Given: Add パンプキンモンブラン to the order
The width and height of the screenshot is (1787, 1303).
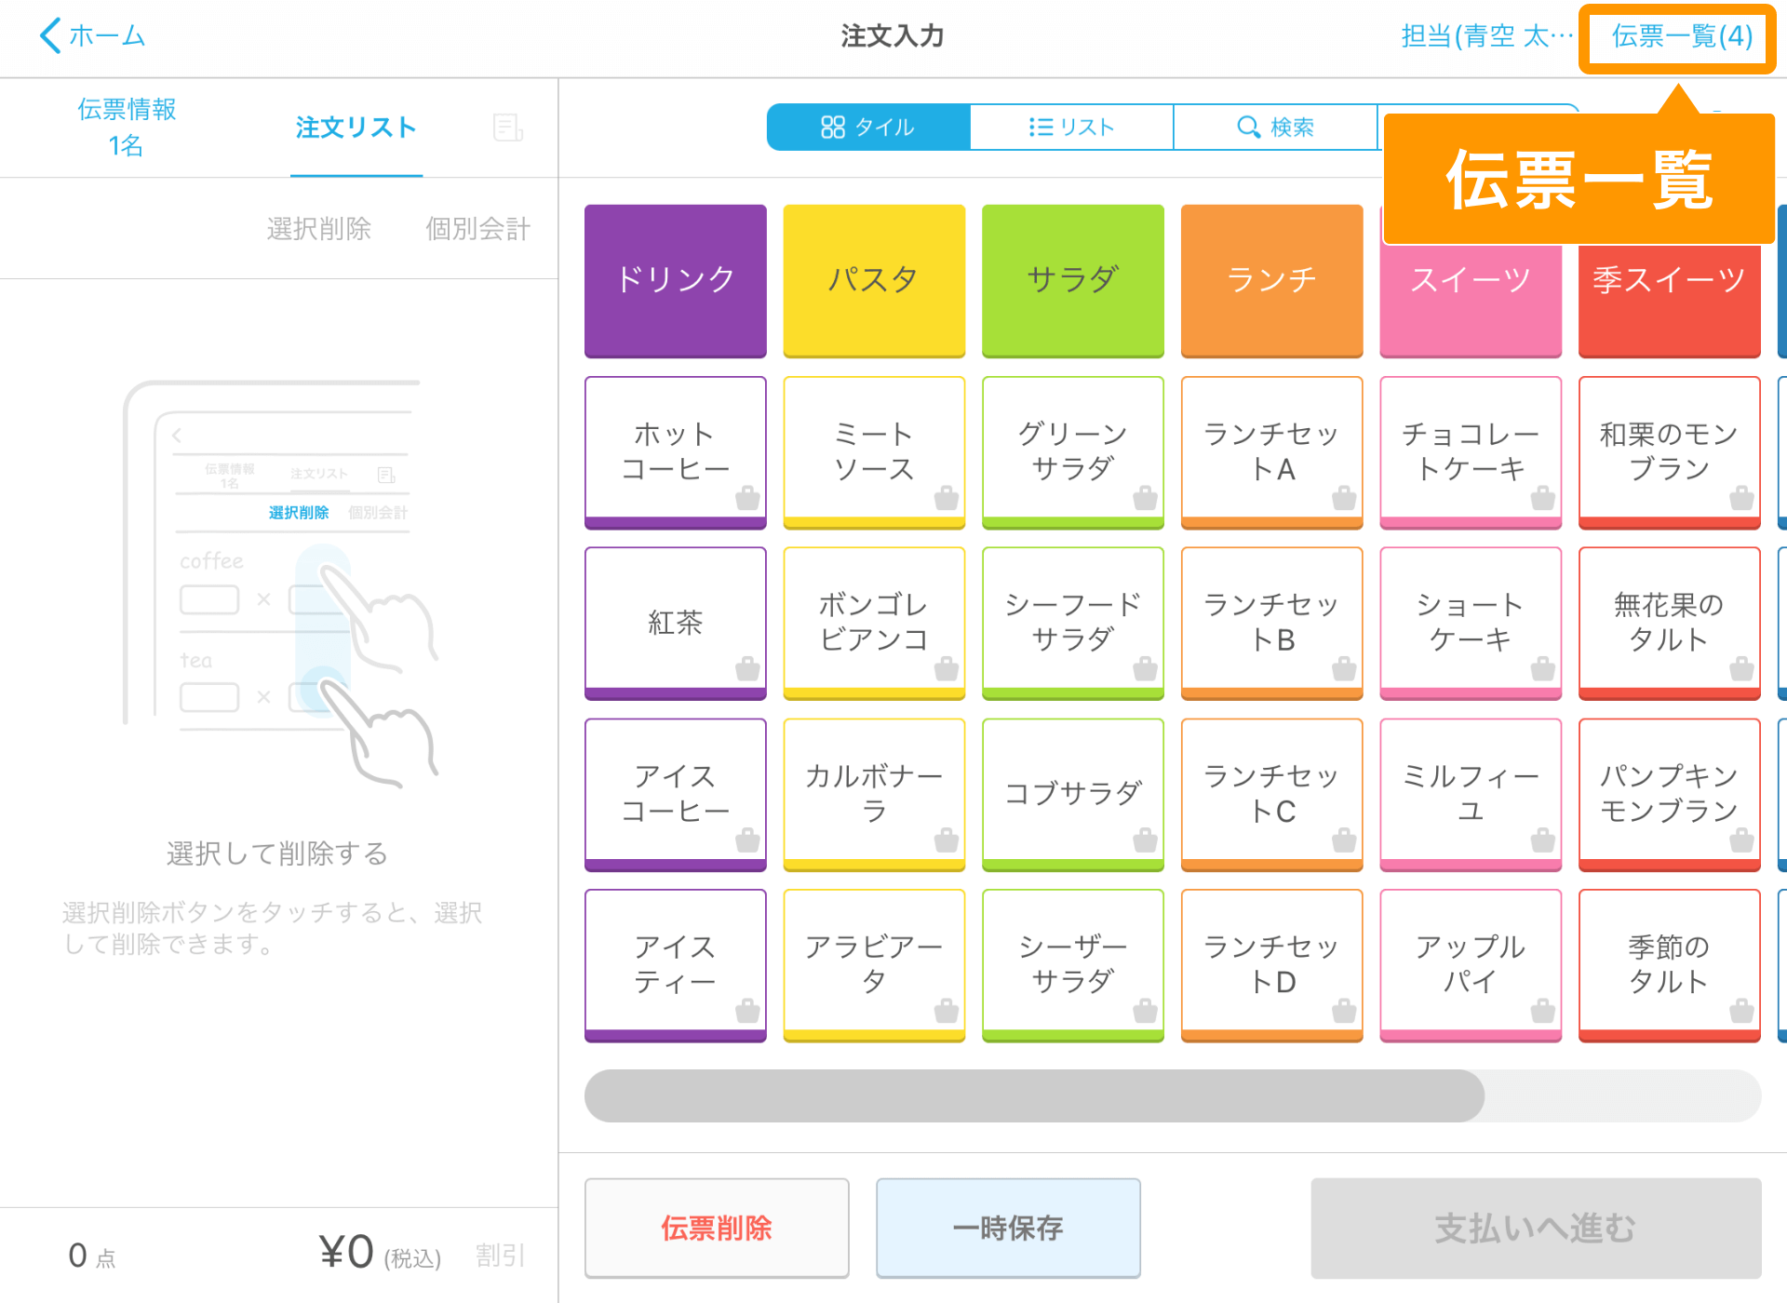Looking at the screenshot, I should click(x=1670, y=794).
